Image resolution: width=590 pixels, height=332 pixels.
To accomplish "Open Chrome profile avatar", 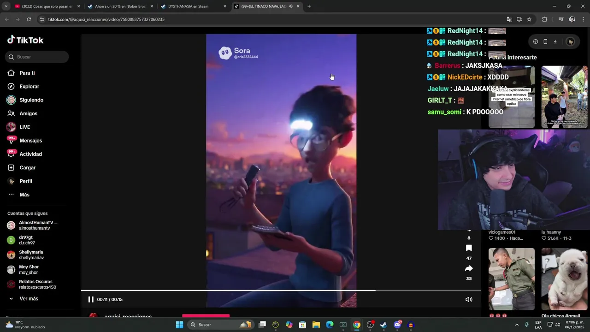I will 572,19.
